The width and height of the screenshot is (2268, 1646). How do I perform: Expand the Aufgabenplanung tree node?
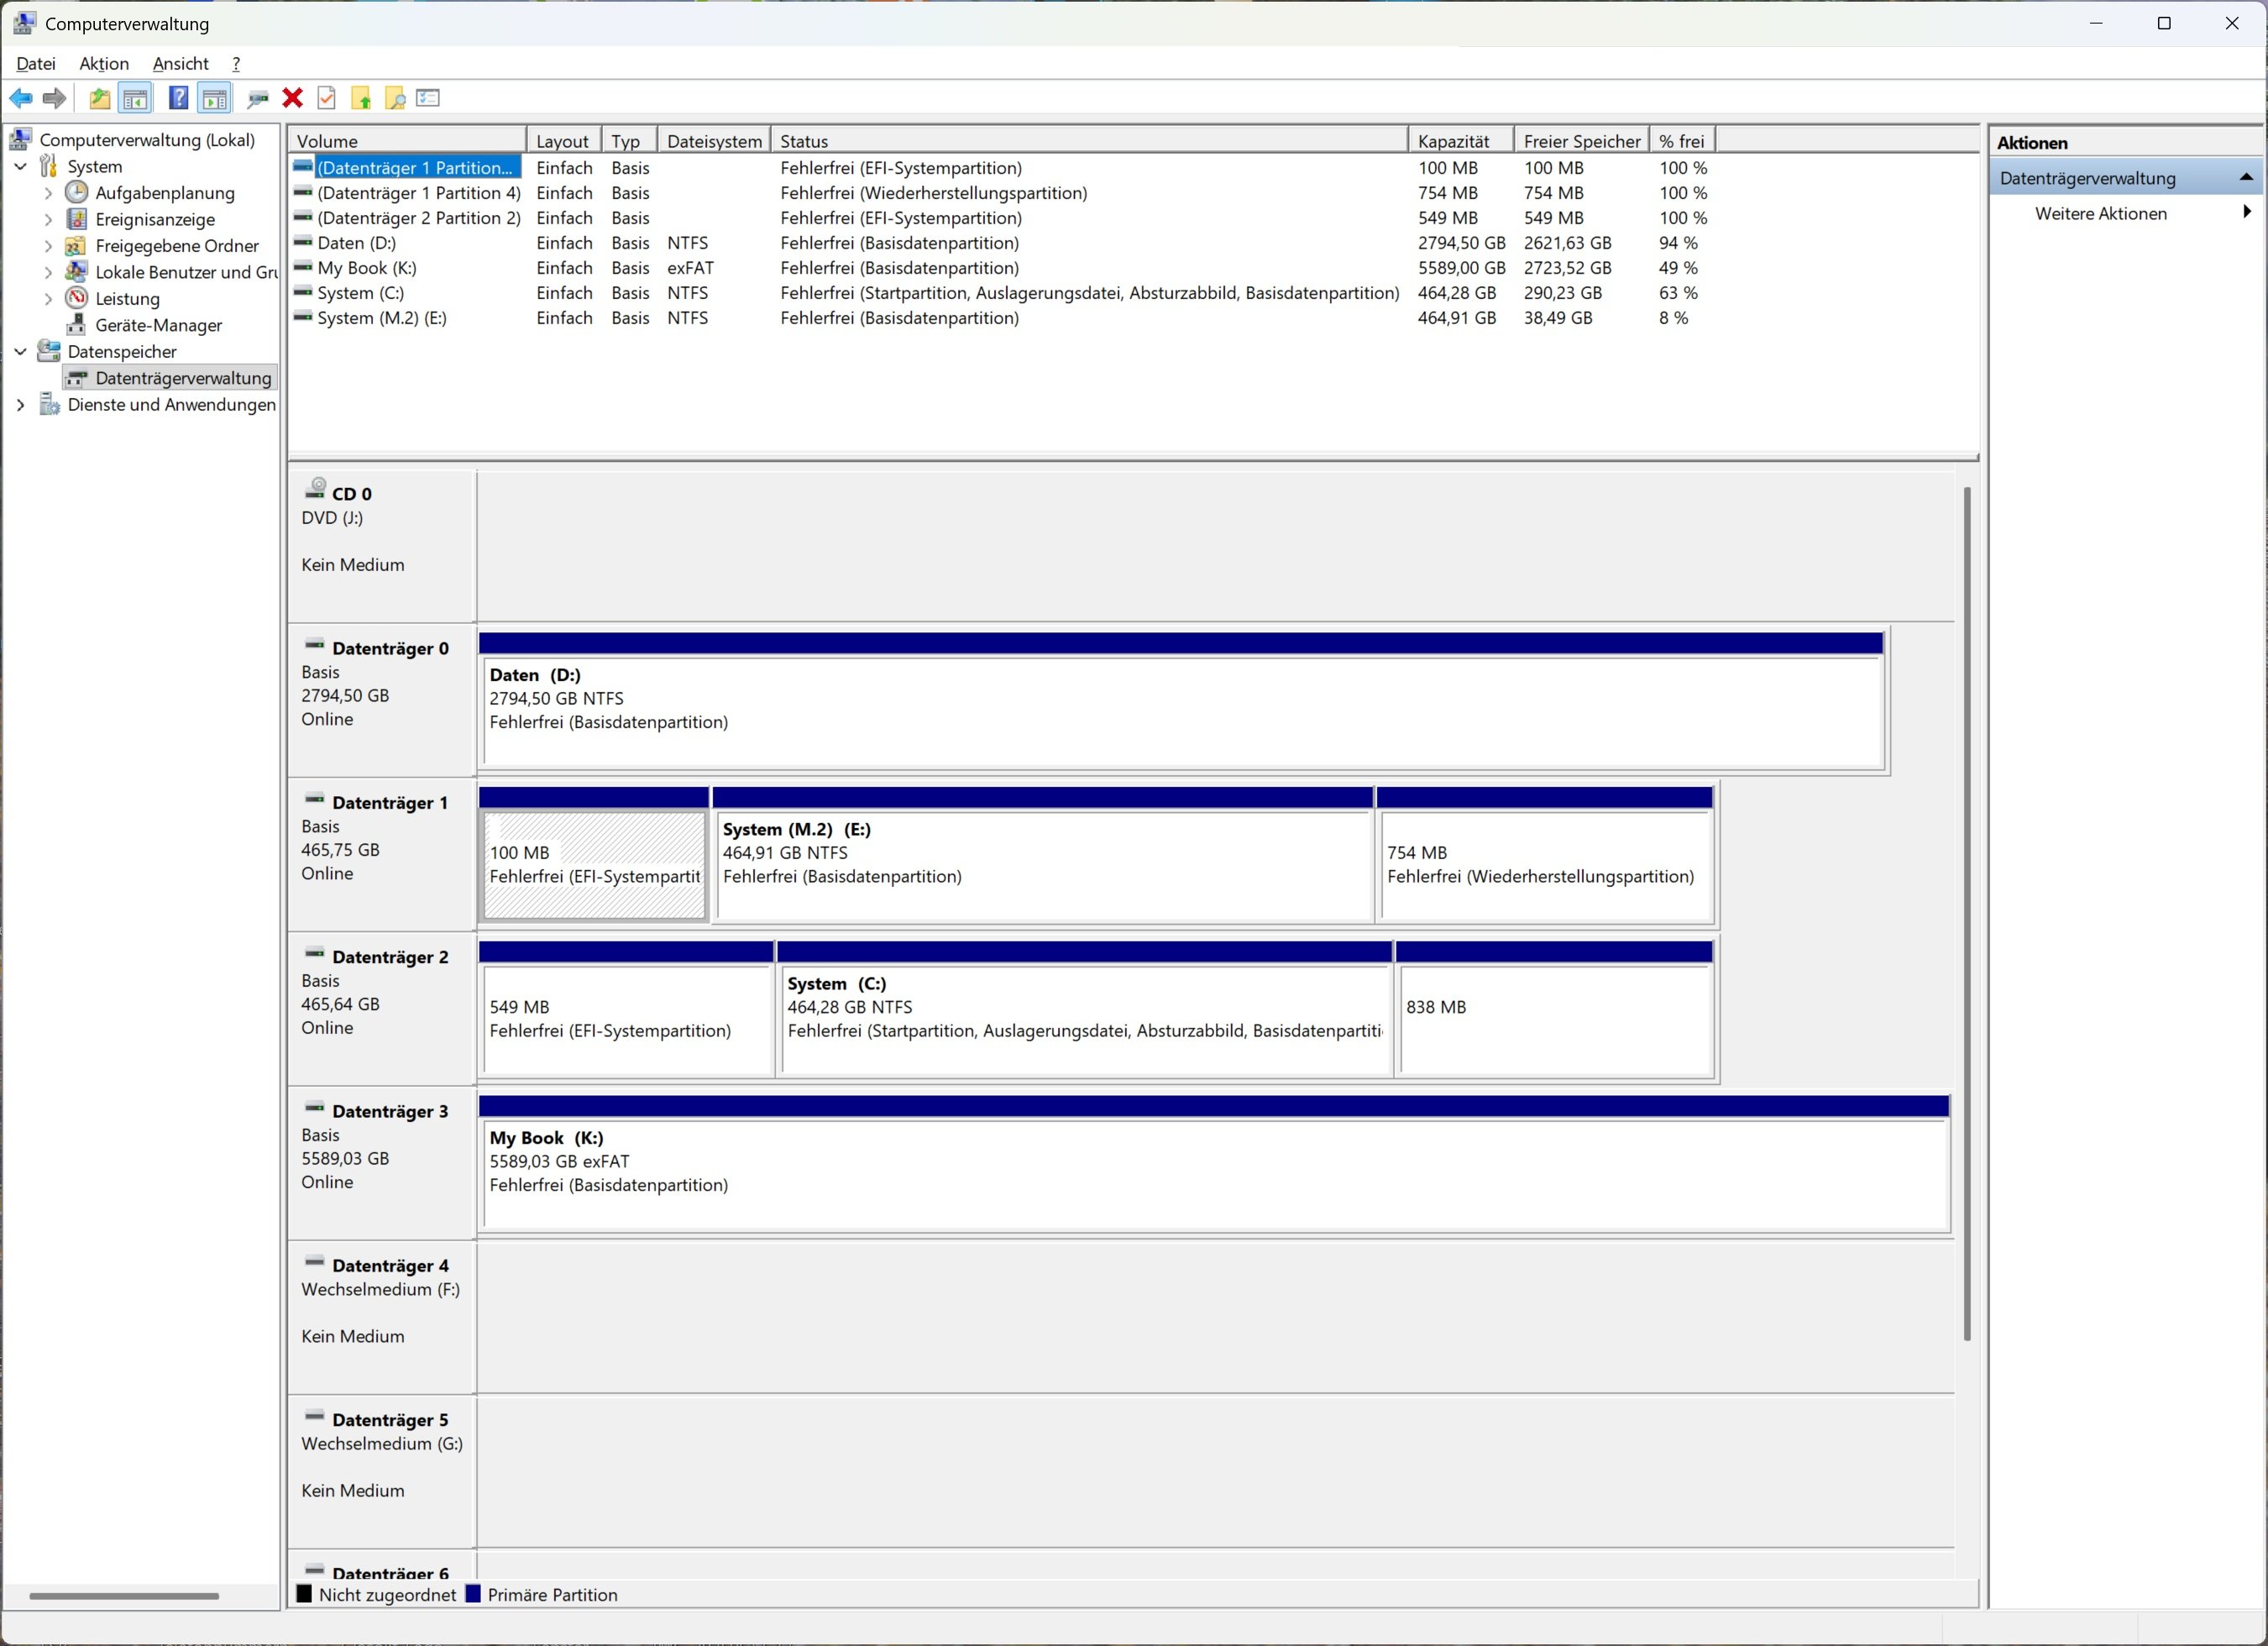pos(48,193)
